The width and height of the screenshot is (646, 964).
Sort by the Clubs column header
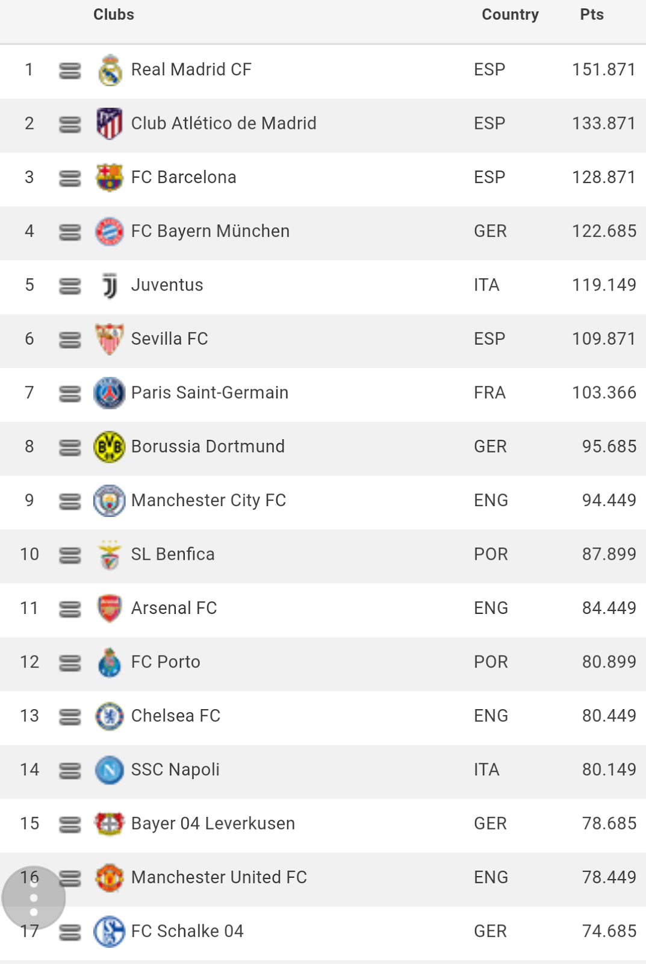click(x=114, y=14)
